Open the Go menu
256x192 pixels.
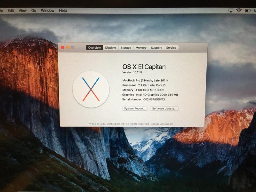[x=34, y=11]
